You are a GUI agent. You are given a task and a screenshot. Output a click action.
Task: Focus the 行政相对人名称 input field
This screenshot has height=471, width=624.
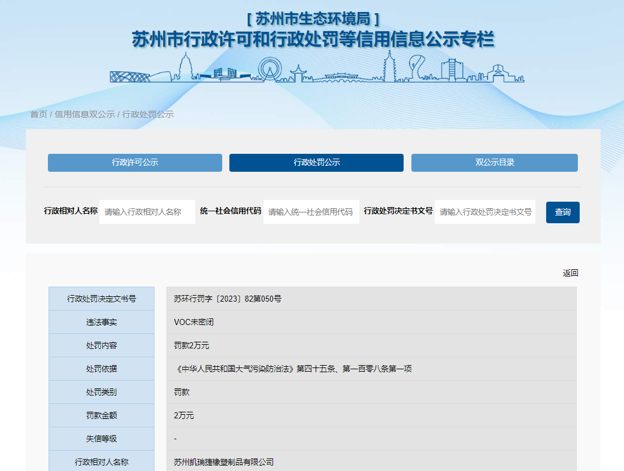(x=147, y=212)
